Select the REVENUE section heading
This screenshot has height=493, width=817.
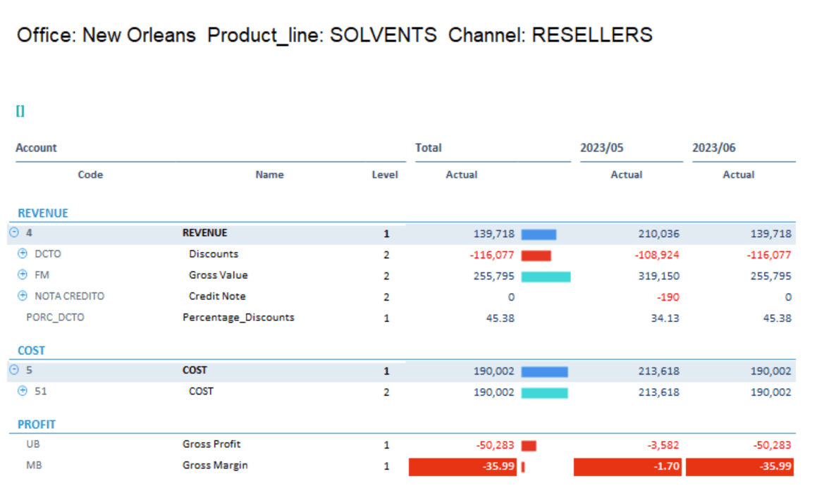(43, 213)
